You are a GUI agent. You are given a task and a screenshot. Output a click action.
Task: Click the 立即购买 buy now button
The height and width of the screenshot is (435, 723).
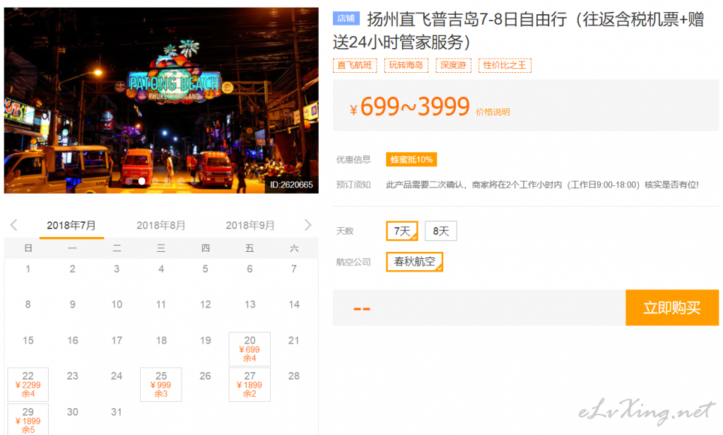coord(672,308)
